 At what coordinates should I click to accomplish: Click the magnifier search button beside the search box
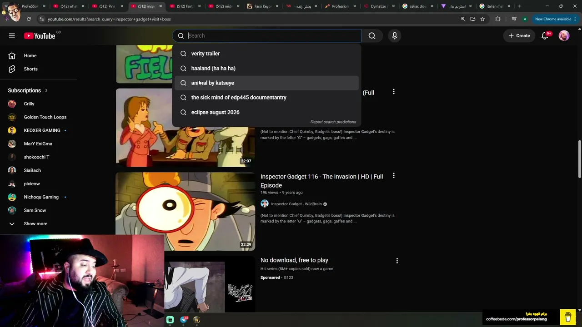click(372, 36)
